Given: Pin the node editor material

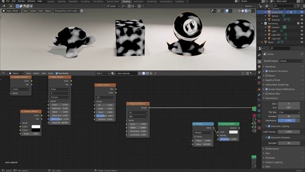Looking at the screenshot, I should pos(155,73).
